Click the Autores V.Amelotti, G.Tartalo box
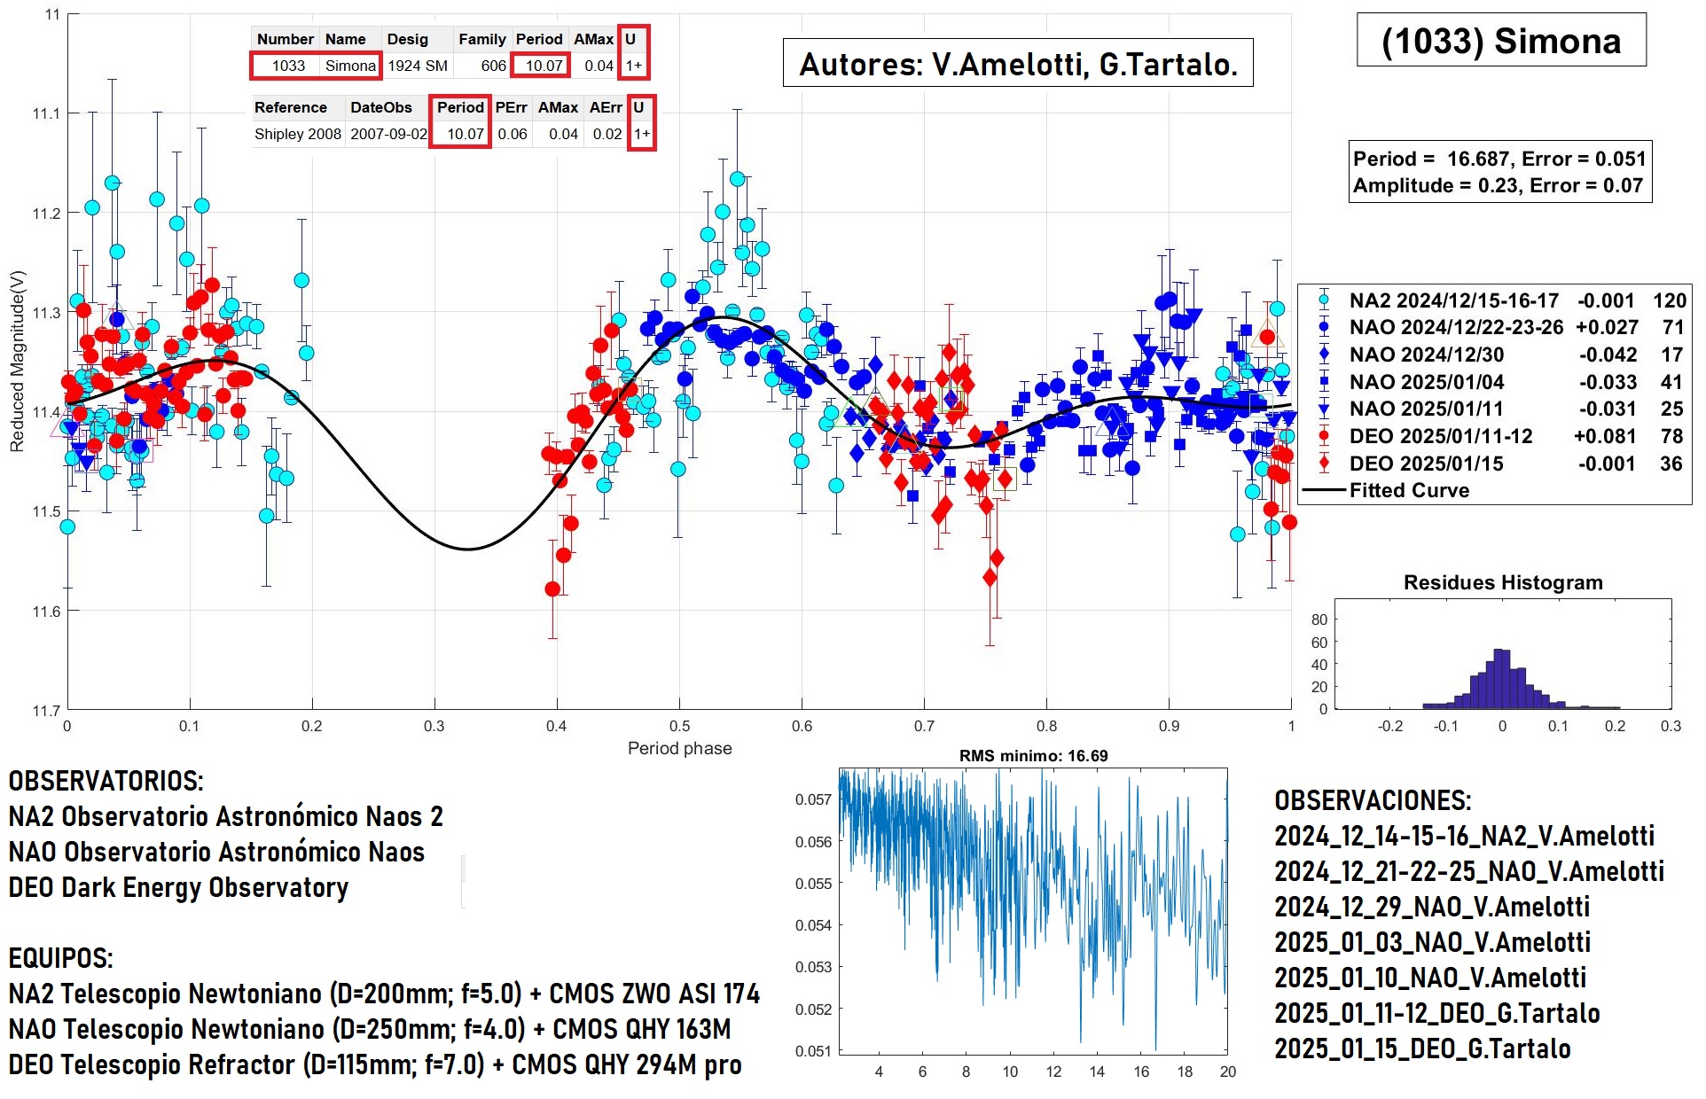The width and height of the screenshot is (1706, 1099). click(x=1017, y=64)
